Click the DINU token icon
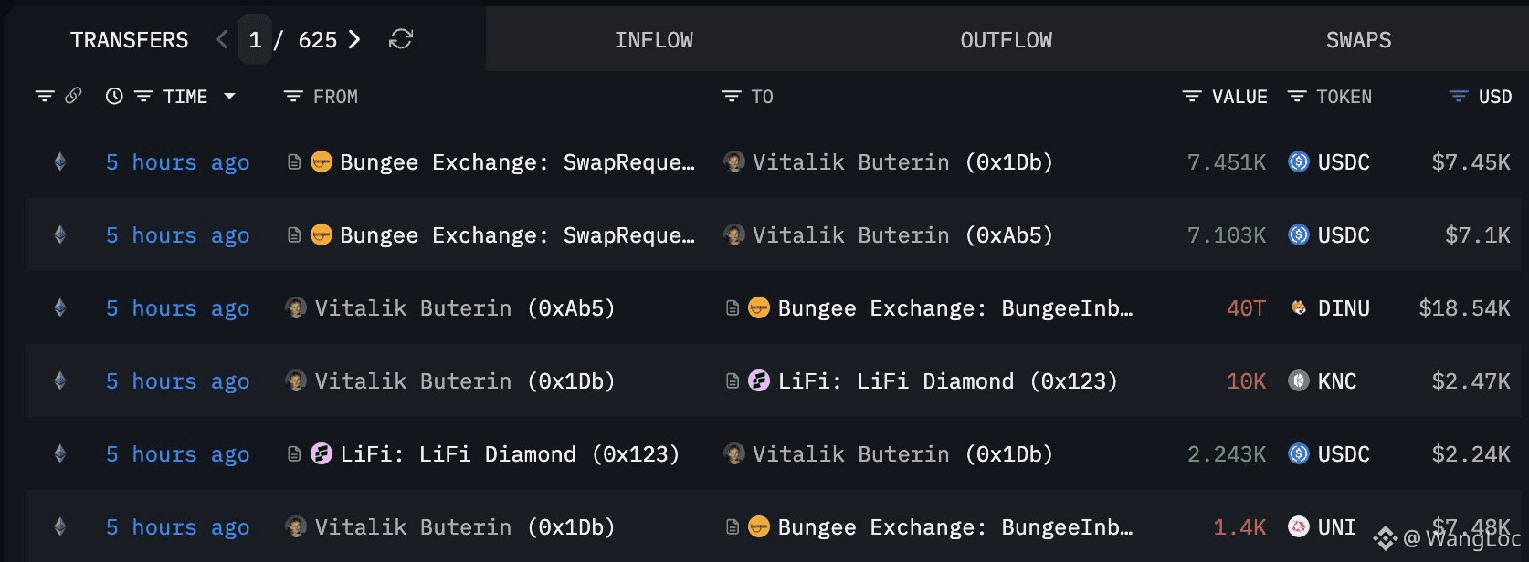Screen dimensions: 1529x562 click(1298, 308)
